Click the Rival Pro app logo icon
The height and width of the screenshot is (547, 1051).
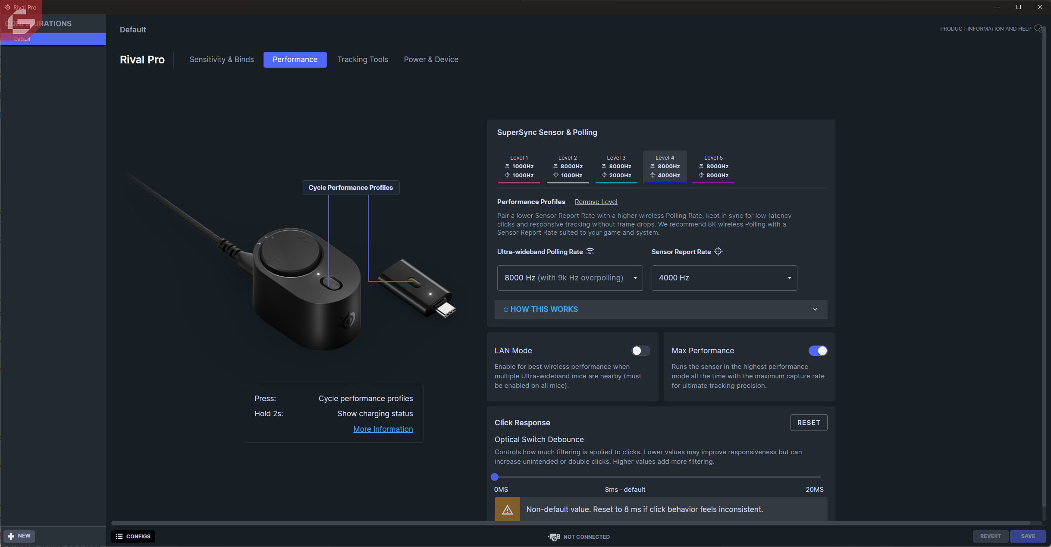point(7,7)
